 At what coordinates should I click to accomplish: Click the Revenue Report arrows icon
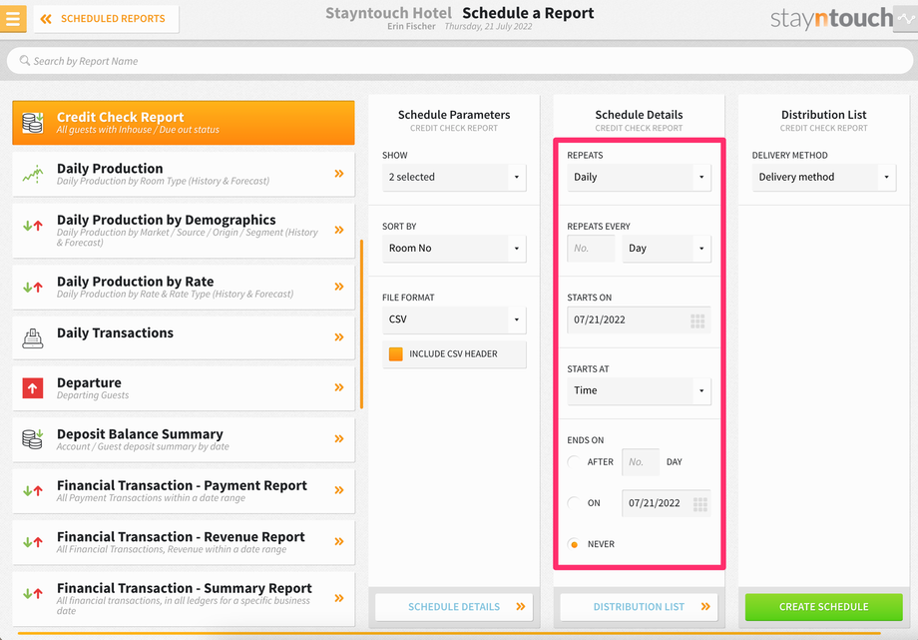(x=33, y=542)
